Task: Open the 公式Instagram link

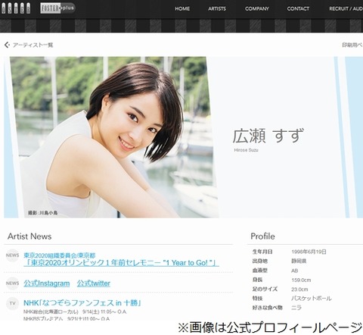Action: 47,283
